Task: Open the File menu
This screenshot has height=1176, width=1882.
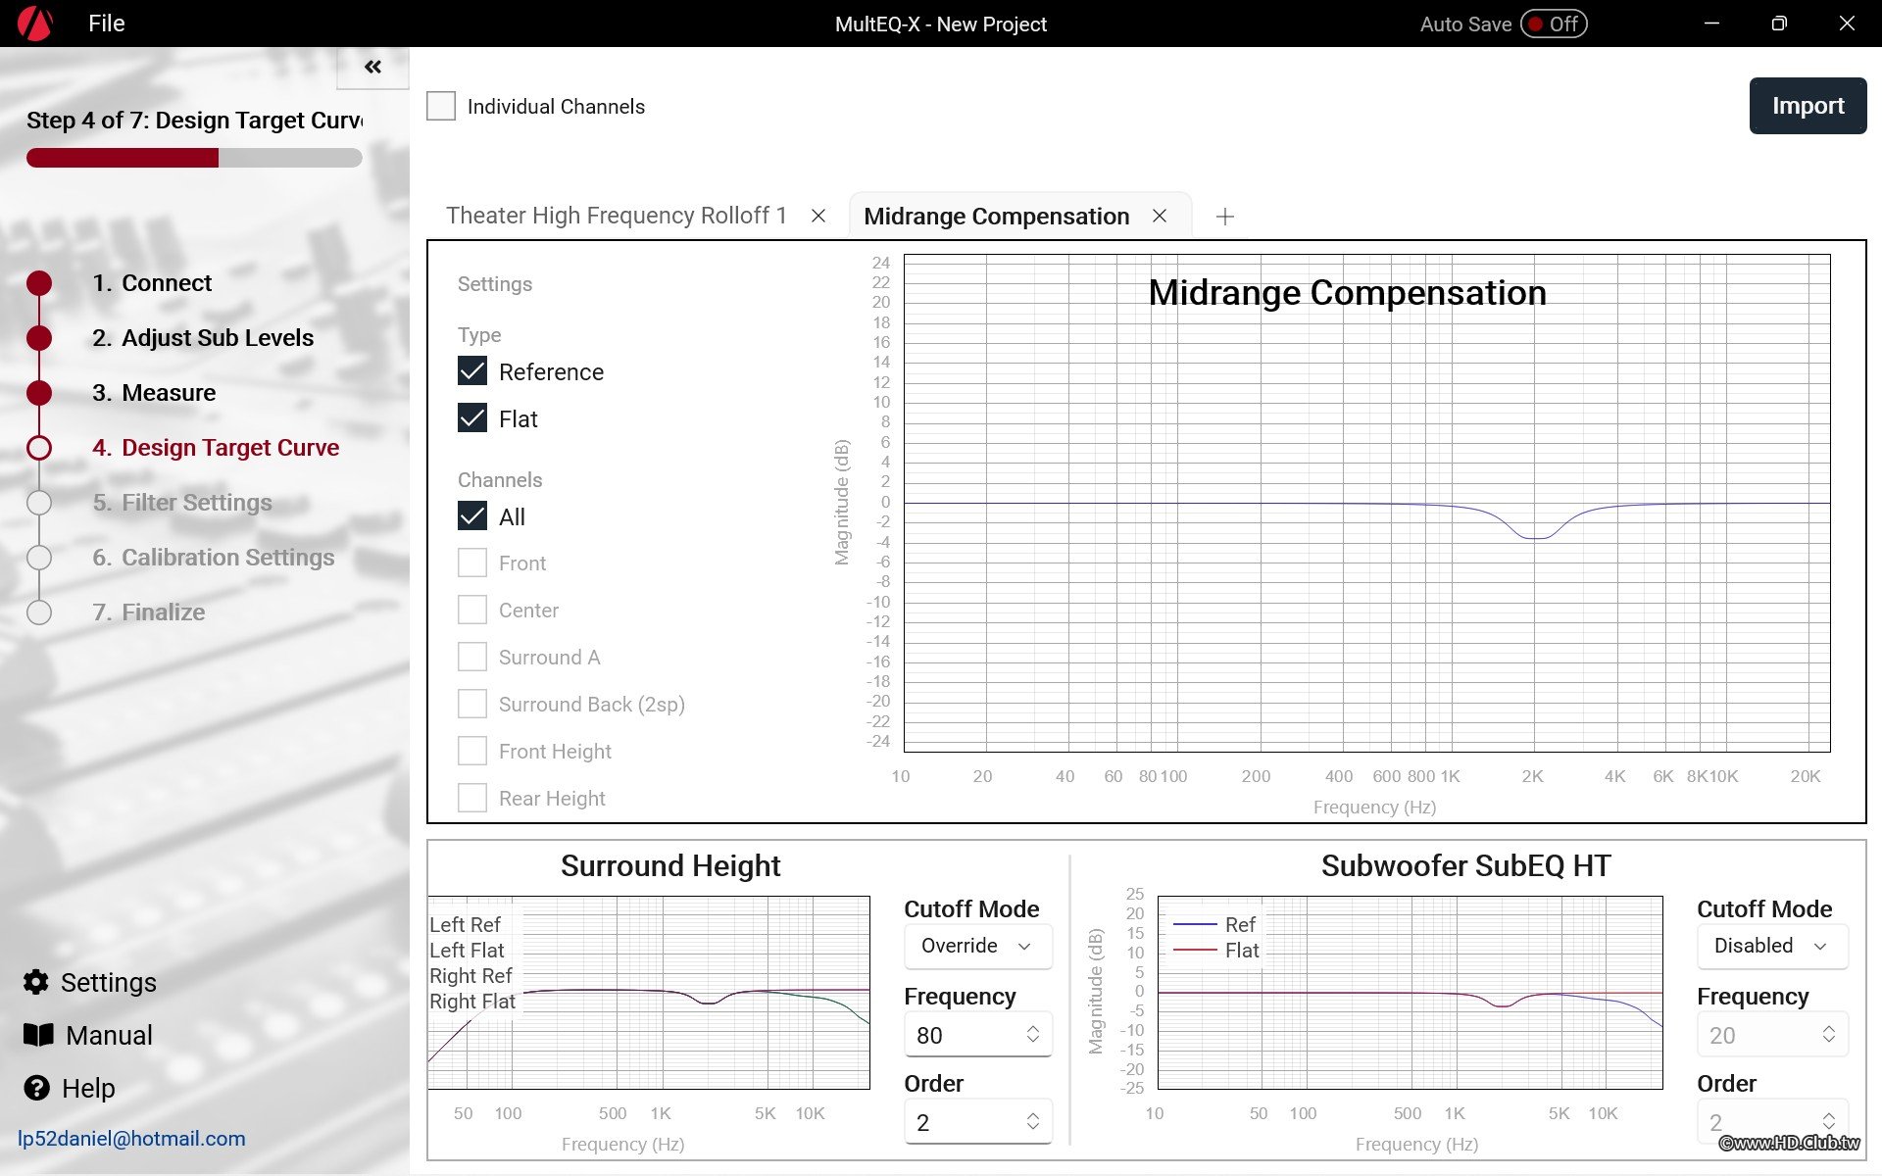Action: point(106,24)
